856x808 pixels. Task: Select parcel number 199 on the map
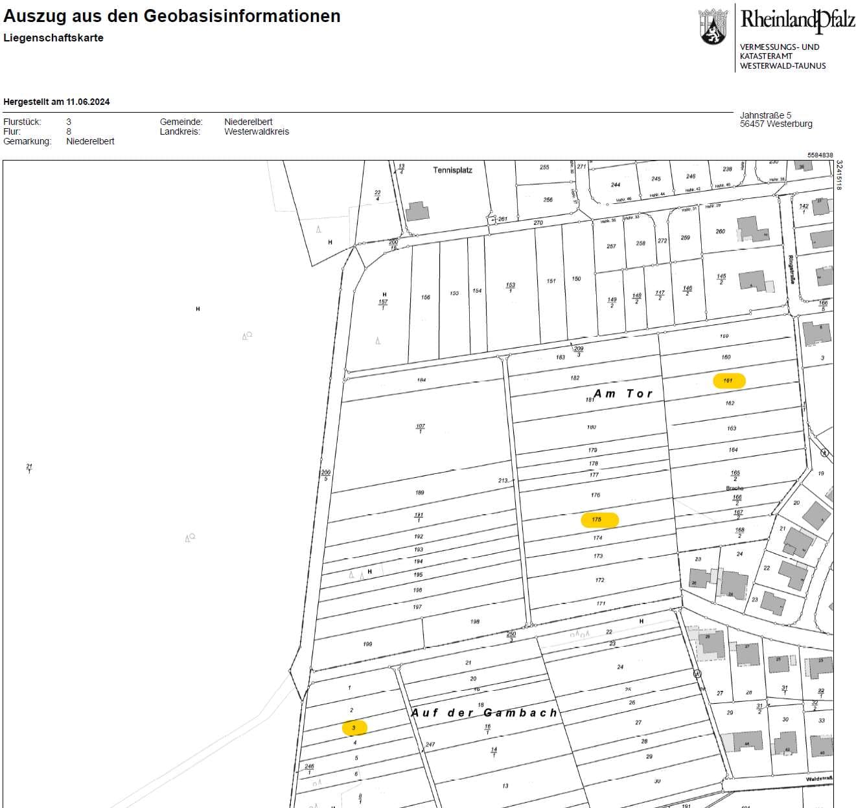click(x=367, y=644)
